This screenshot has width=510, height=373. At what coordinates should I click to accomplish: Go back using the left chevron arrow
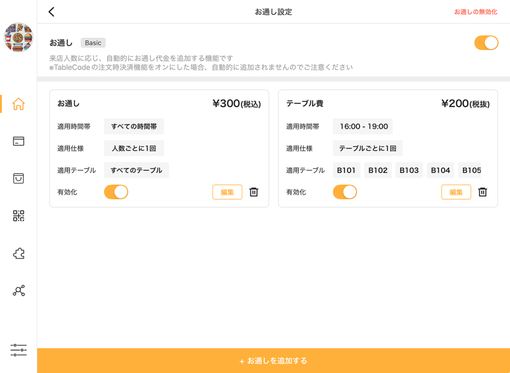point(51,12)
